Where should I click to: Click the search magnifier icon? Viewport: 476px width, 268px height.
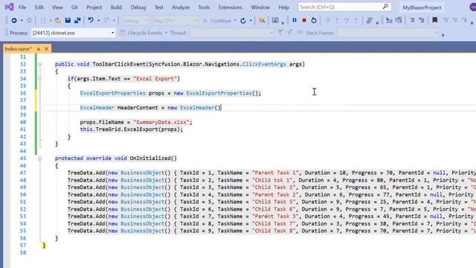385,7
